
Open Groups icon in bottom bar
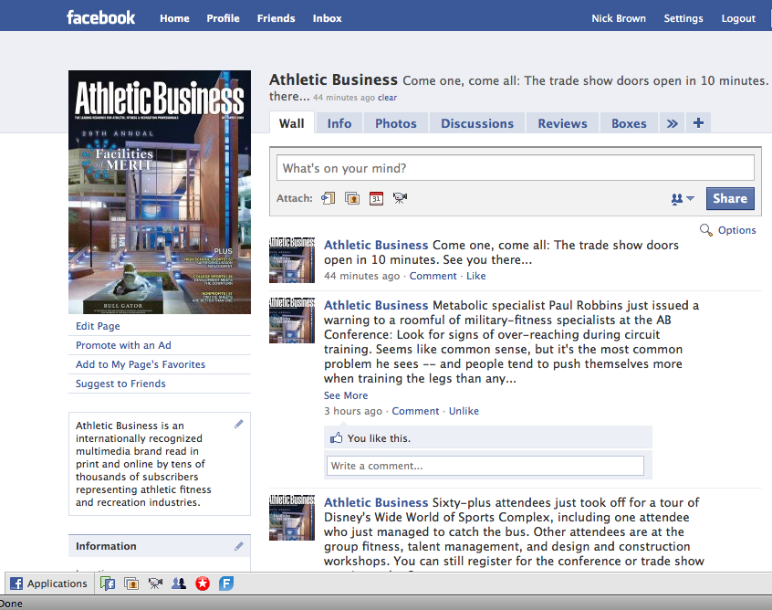179,584
